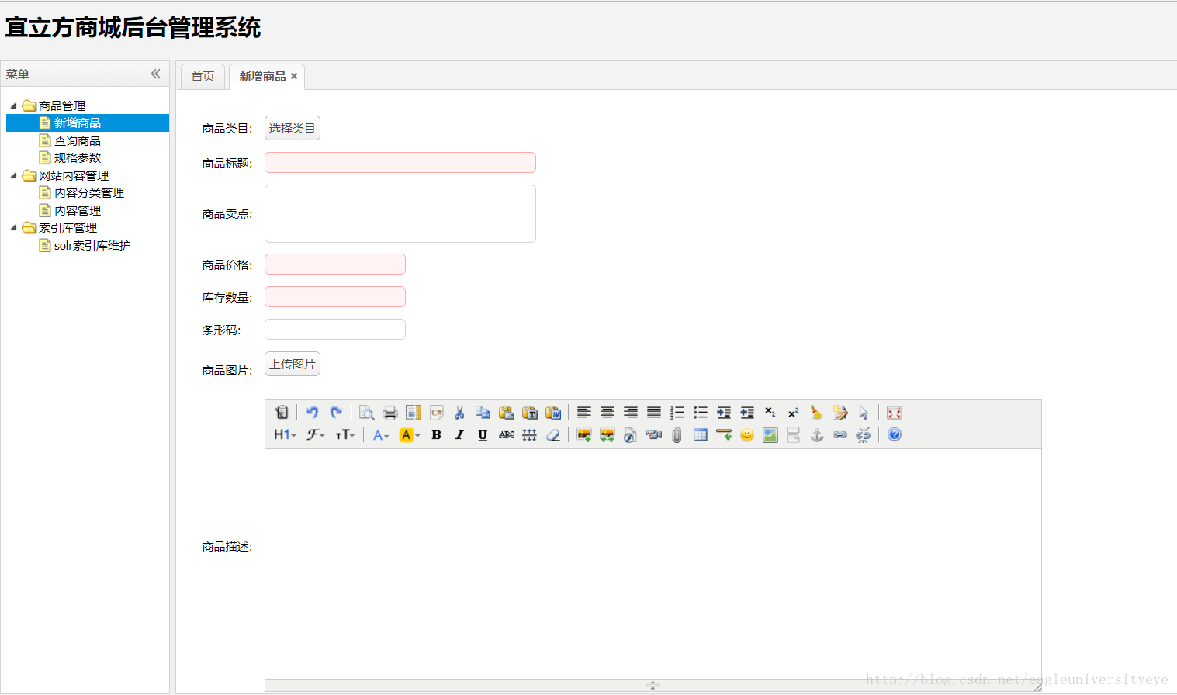
Task: Insert Baidu map icon
Action: pos(770,435)
